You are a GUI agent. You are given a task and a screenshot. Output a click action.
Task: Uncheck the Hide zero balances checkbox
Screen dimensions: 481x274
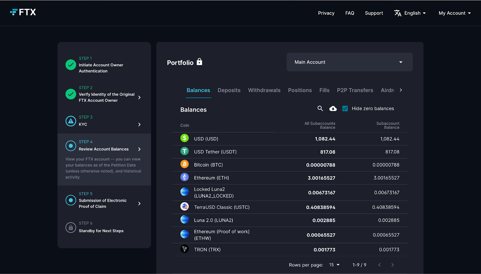(345, 108)
